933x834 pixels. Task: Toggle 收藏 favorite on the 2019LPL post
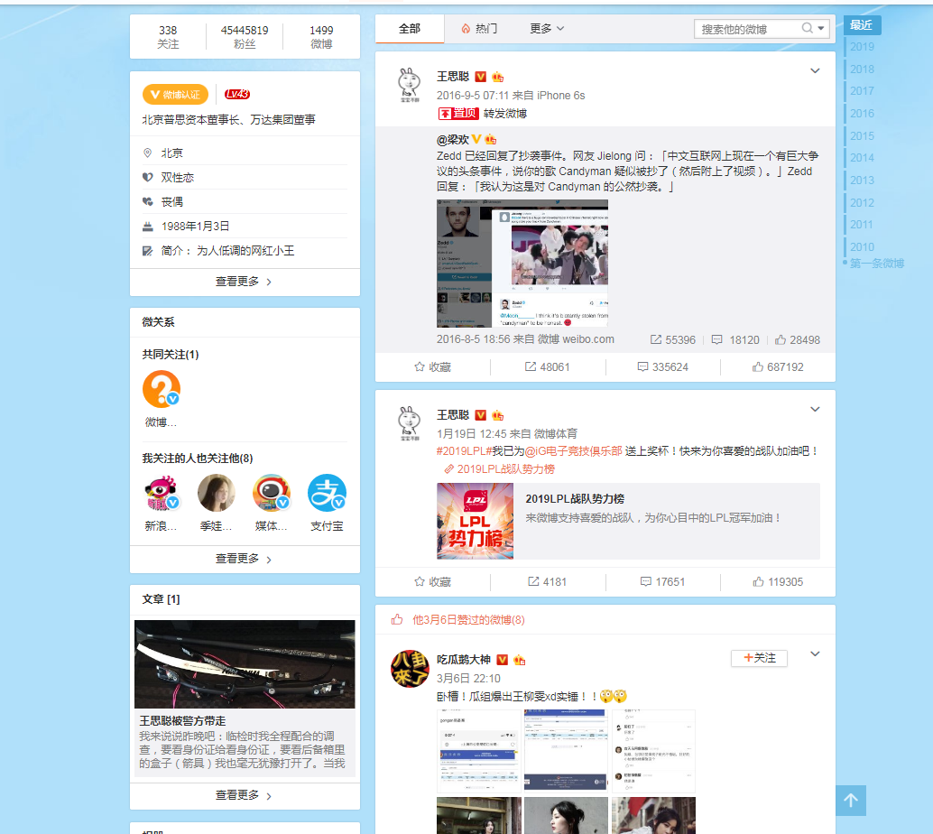tap(432, 582)
